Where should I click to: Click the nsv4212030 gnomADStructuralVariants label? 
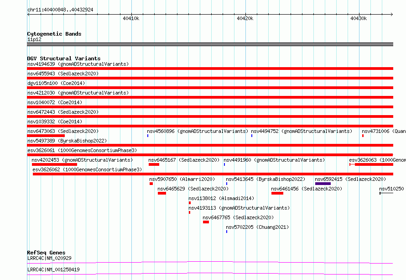click(78, 93)
